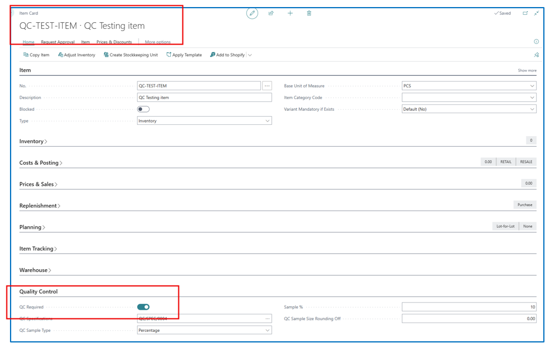Click Show more link in Item section
Viewport: 548px width, 346px height.
pyautogui.click(x=526, y=70)
